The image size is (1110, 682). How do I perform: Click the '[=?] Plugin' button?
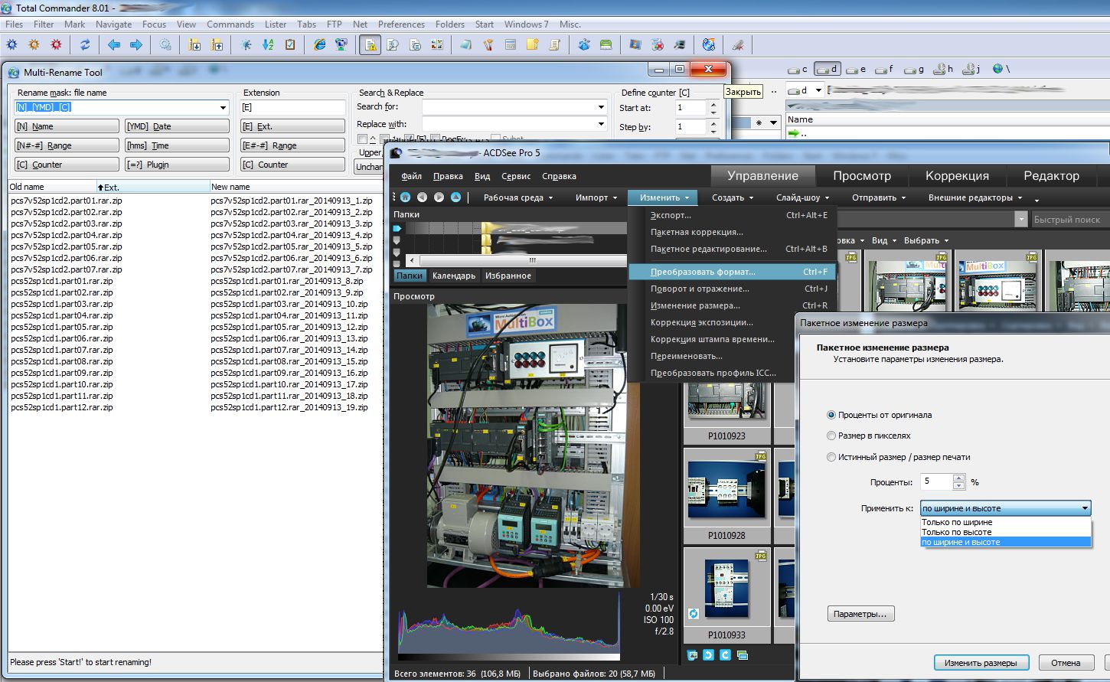click(177, 165)
